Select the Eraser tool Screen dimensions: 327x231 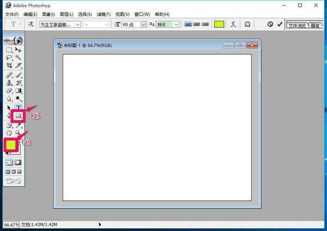pos(9,91)
